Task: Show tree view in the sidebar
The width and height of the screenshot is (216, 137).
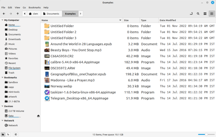Action: point(8,135)
